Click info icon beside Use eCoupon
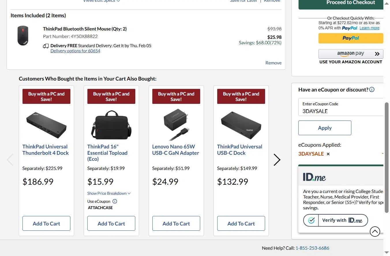The height and width of the screenshot is (256, 390). (115, 201)
